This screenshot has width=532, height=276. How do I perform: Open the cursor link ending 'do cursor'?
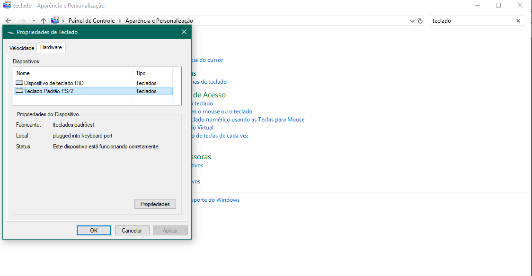207,60
